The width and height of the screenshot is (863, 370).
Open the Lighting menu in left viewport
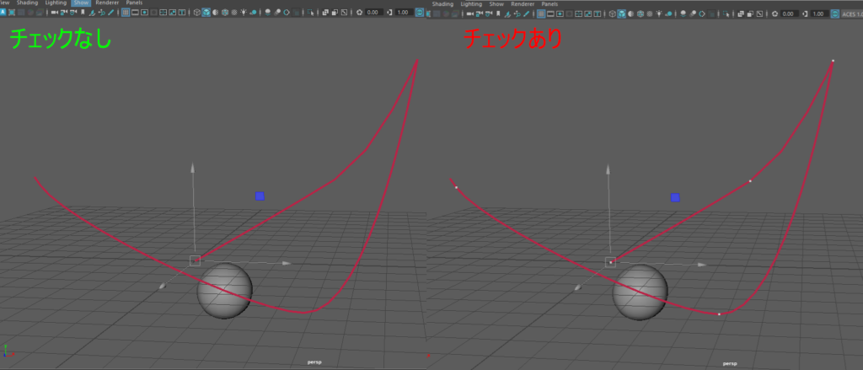click(56, 3)
